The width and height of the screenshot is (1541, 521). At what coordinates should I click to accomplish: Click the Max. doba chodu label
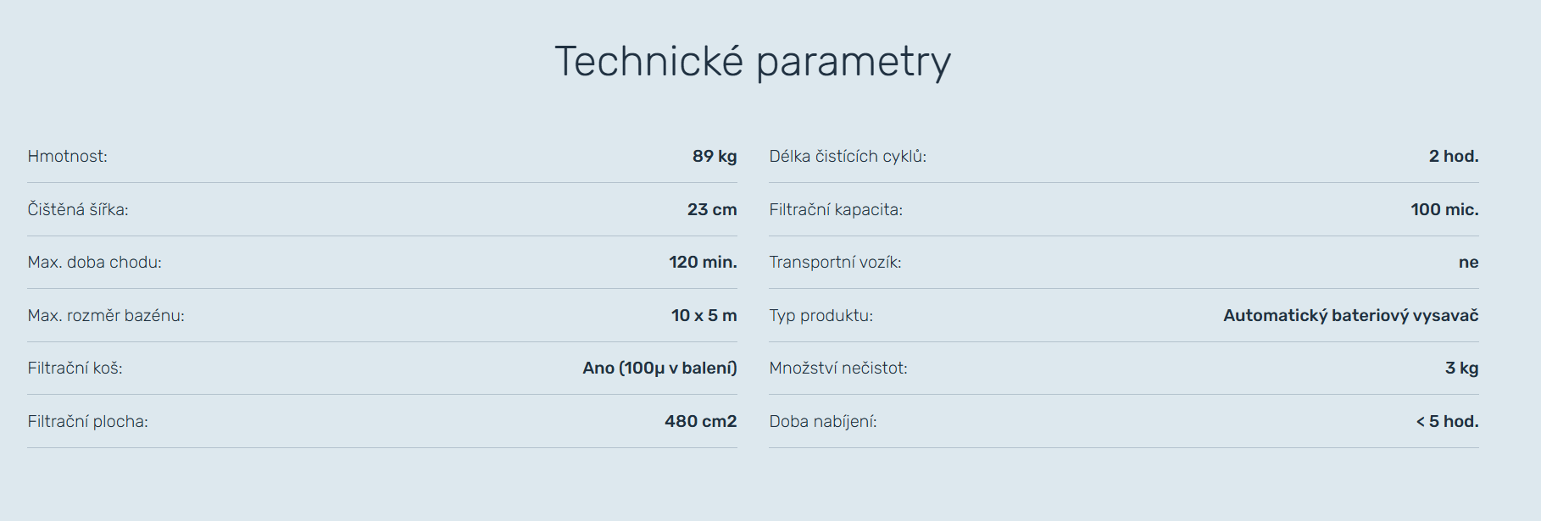[94, 263]
